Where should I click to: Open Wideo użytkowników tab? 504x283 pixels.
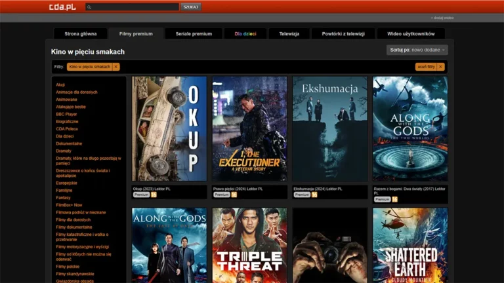411,33
